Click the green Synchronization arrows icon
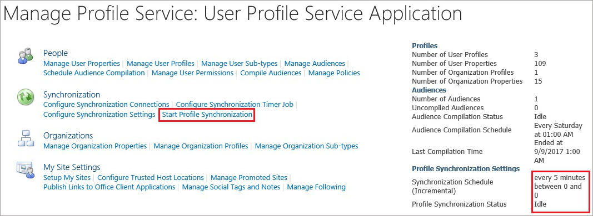The image size is (593, 216). click(x=26, y=97)
